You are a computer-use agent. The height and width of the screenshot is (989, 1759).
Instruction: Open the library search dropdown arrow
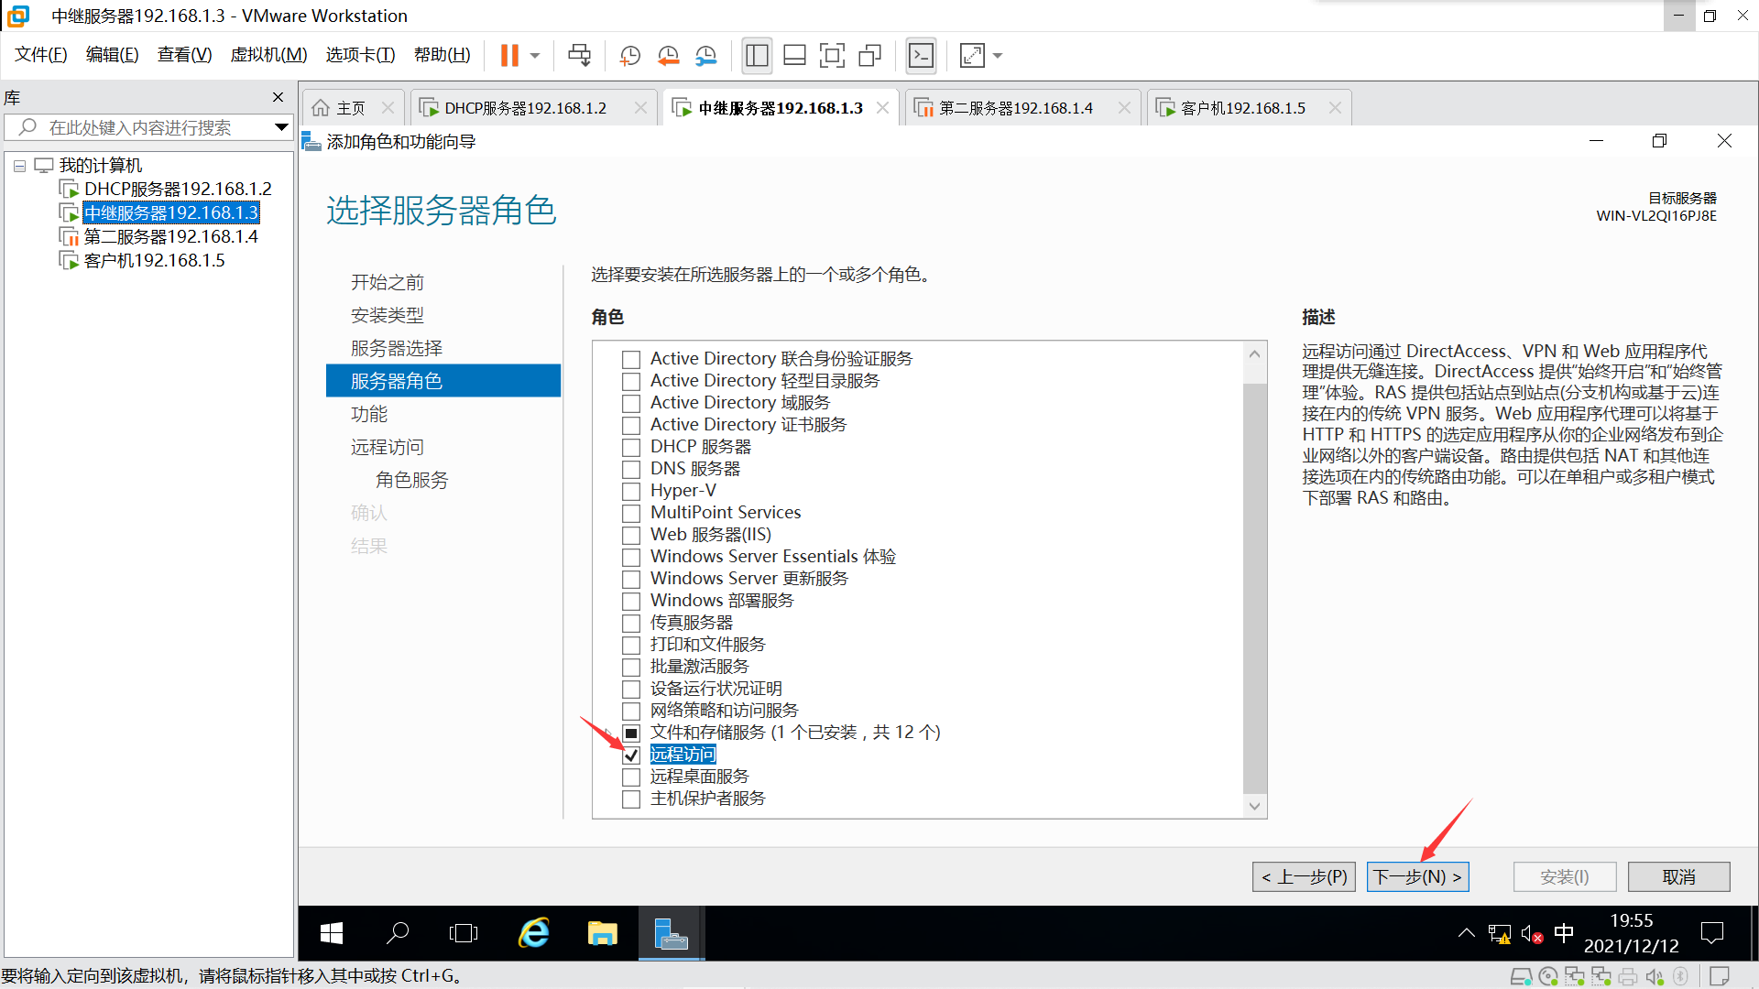pos(281,127)
